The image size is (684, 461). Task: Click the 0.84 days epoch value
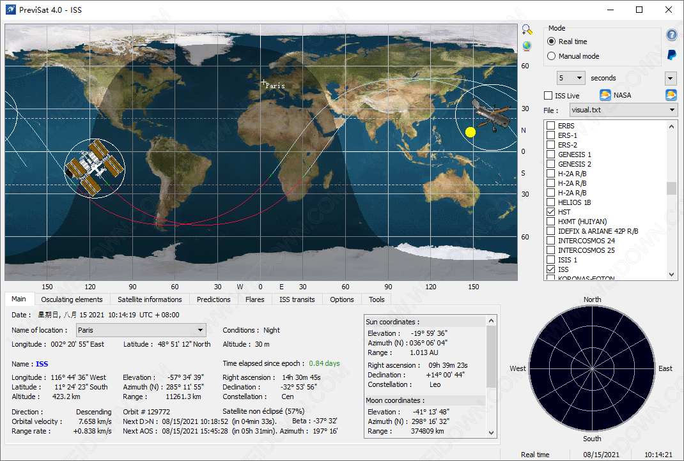pyautogui.click(x=324, y=363)
